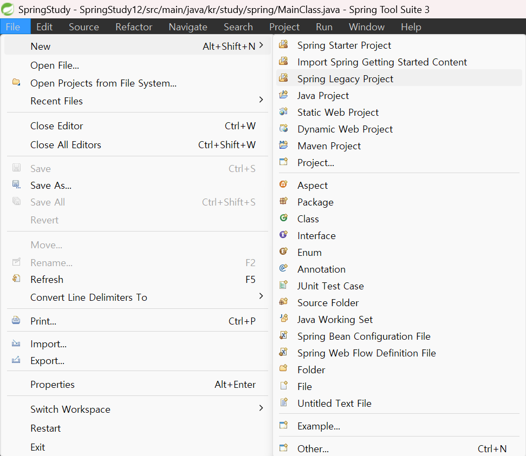Open the Search menu

238,27
